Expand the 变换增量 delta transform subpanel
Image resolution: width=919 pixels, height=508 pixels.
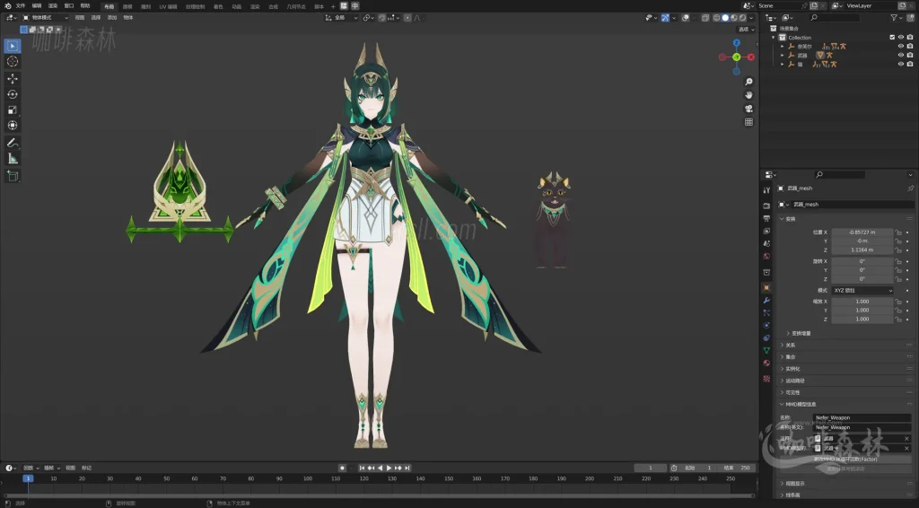(x=798, y=333)
